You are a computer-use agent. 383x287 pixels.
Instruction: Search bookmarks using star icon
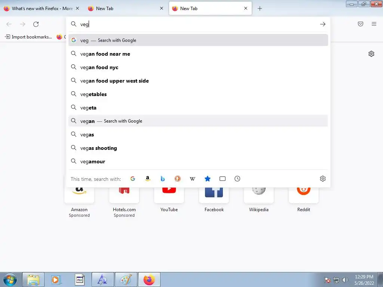(207, 179)
